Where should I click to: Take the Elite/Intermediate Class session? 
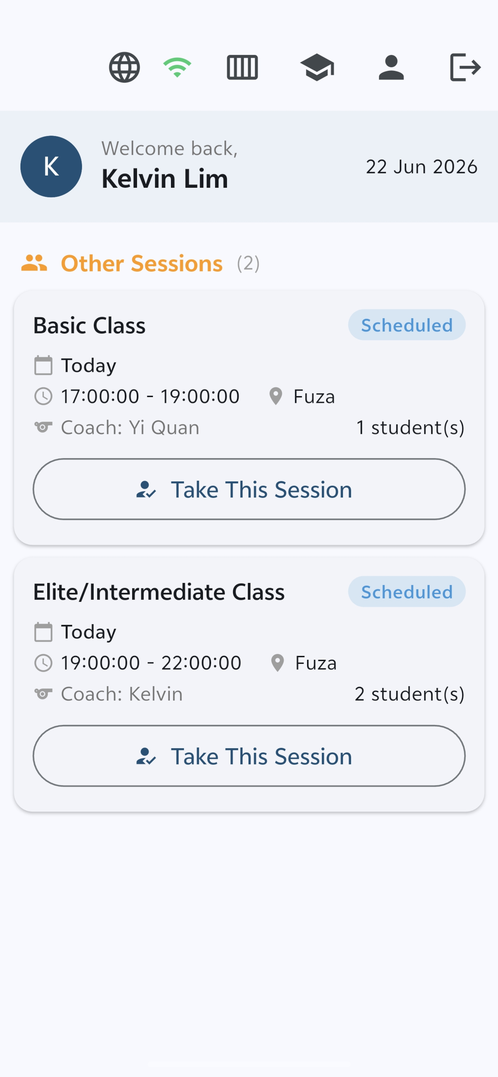pyautogui.click(x=249, y=756)
